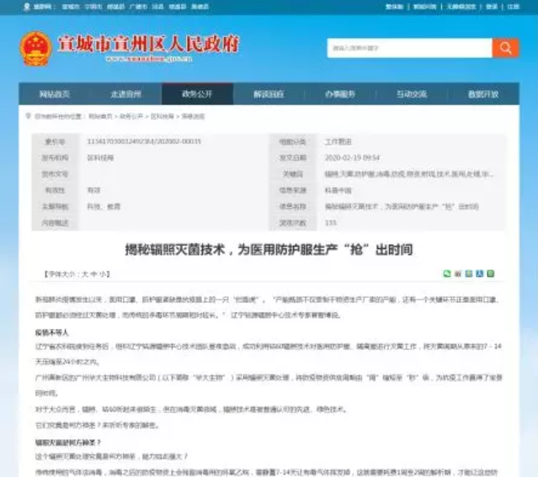Image resolution: width=538 pixels, height=478 pixels.
Task: Switch to 繁体版 in top bar
Action: coord(394,6)
